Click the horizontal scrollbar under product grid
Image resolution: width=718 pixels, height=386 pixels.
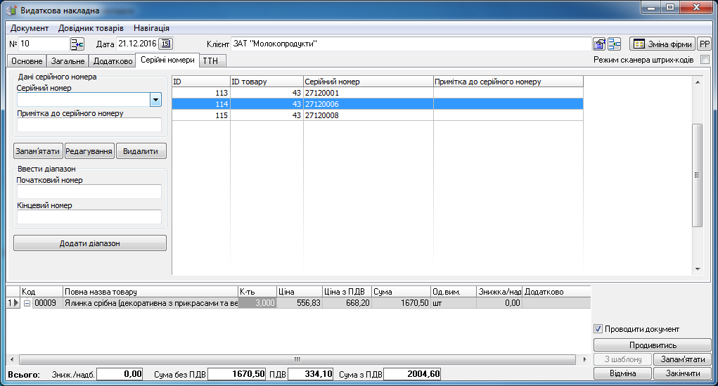pyautogui.click(x=295, y=359)
